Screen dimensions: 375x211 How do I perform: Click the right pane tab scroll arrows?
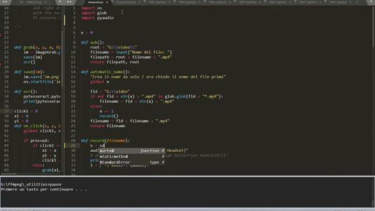(x=69, y=2)
